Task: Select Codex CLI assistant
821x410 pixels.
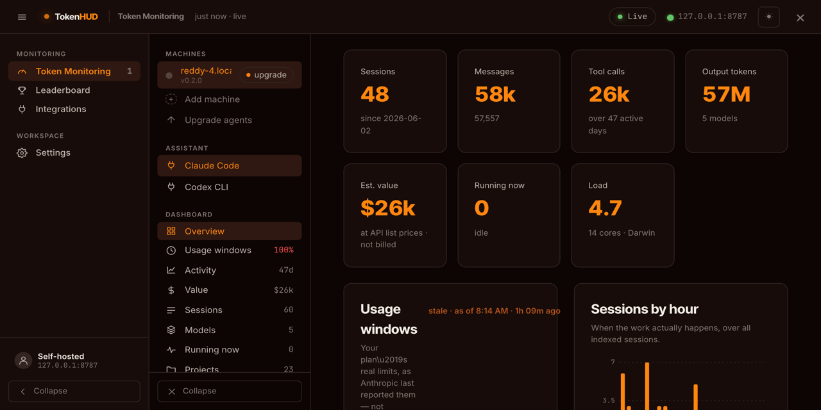Action: pyautogui.click(x=229, y=187)
